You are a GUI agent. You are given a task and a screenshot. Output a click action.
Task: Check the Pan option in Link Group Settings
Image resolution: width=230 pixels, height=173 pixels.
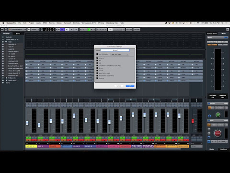[97, 61]
